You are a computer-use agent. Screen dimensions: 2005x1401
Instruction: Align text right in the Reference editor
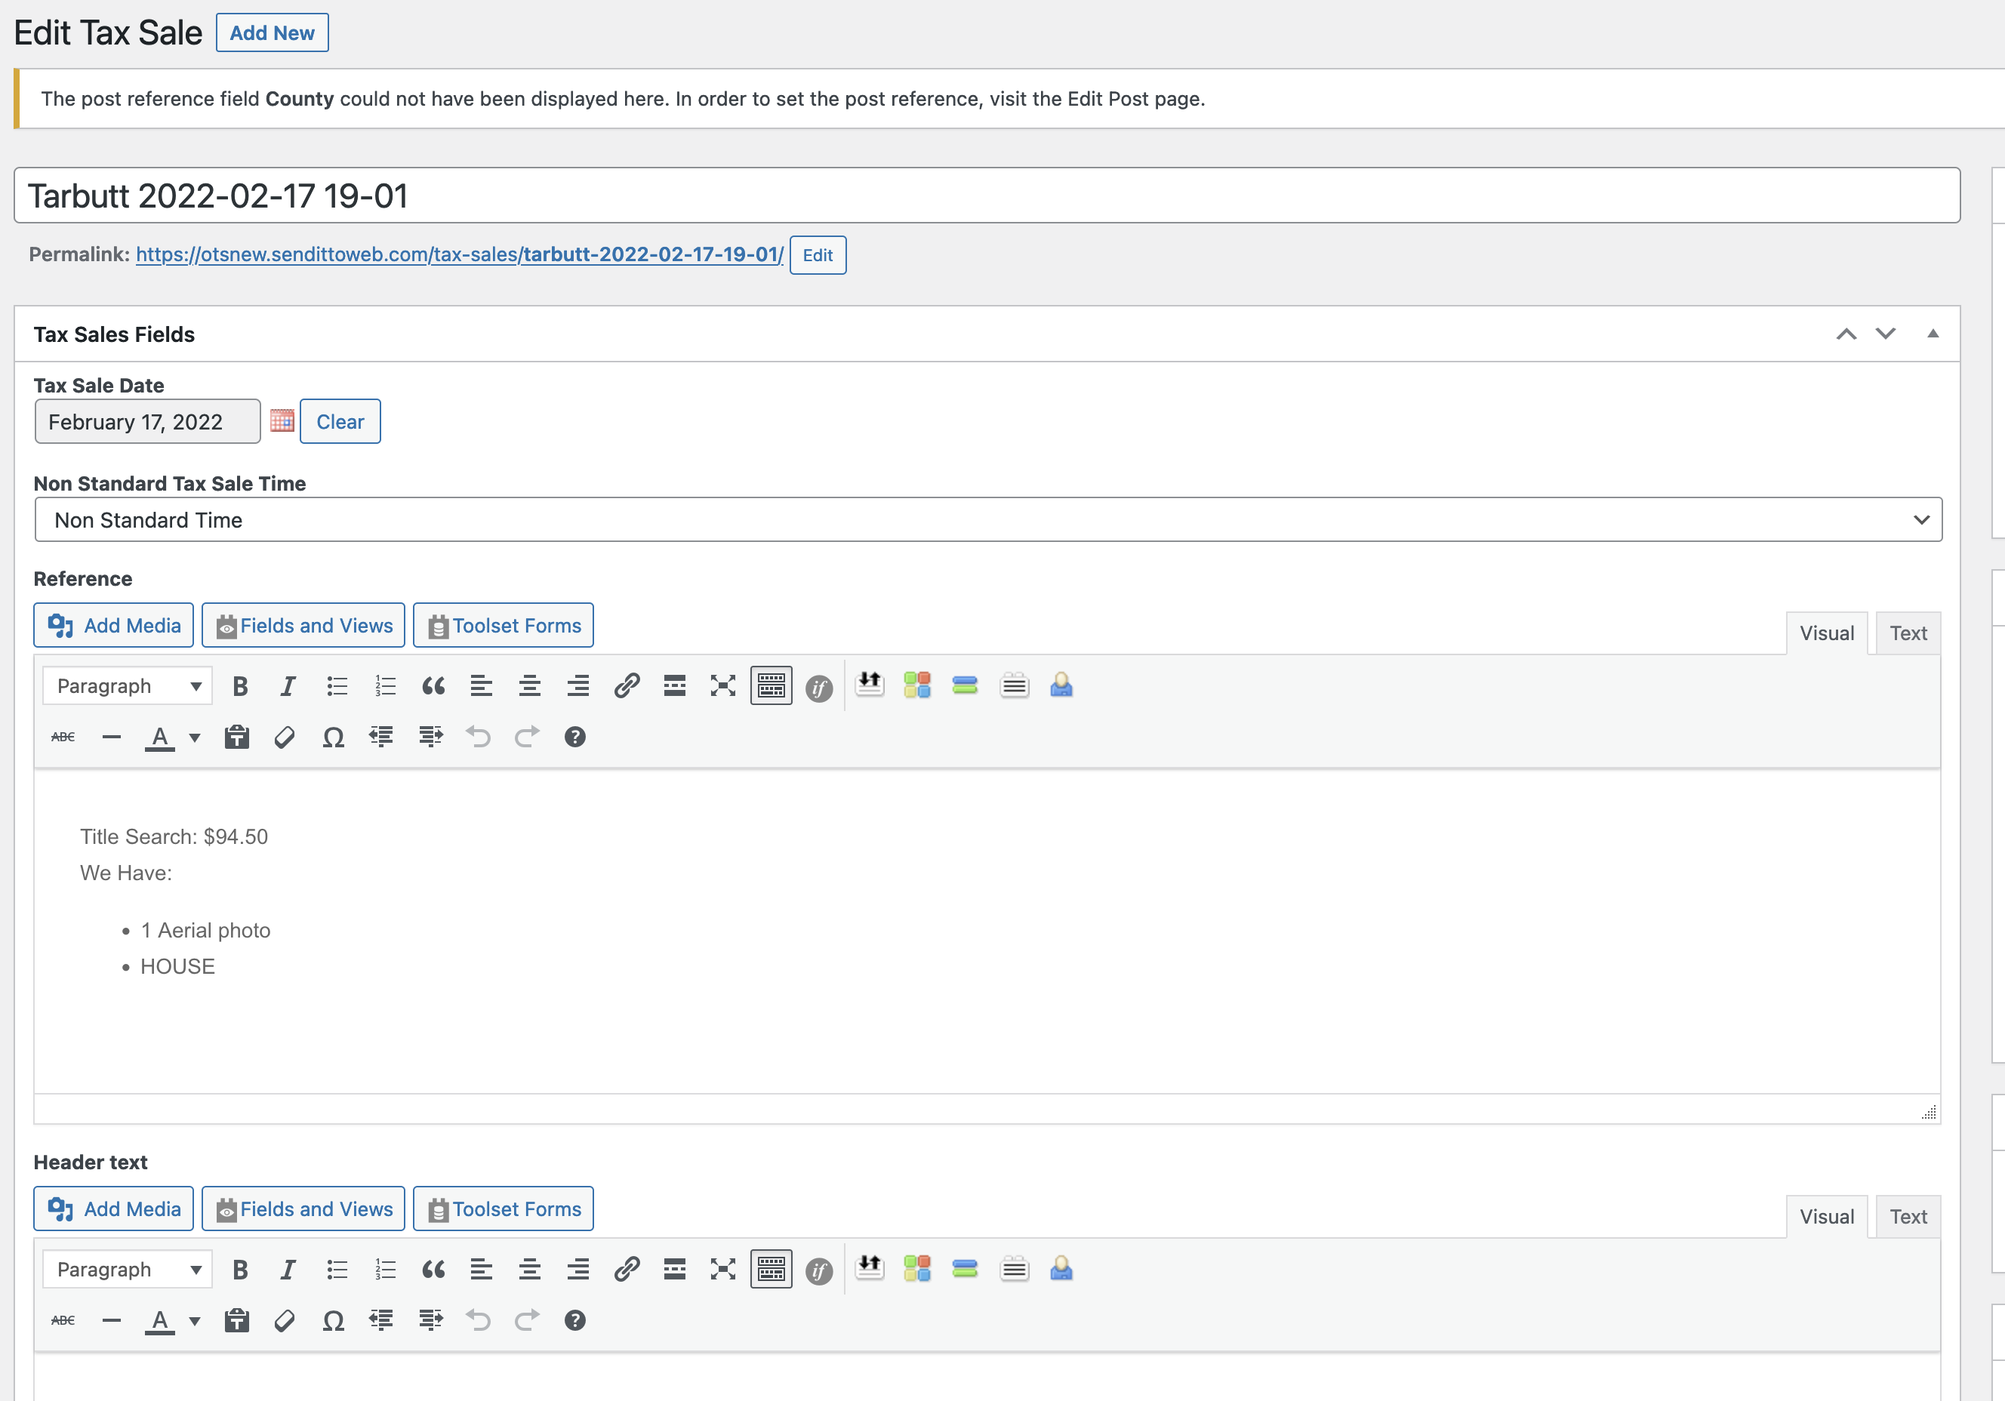578,686
